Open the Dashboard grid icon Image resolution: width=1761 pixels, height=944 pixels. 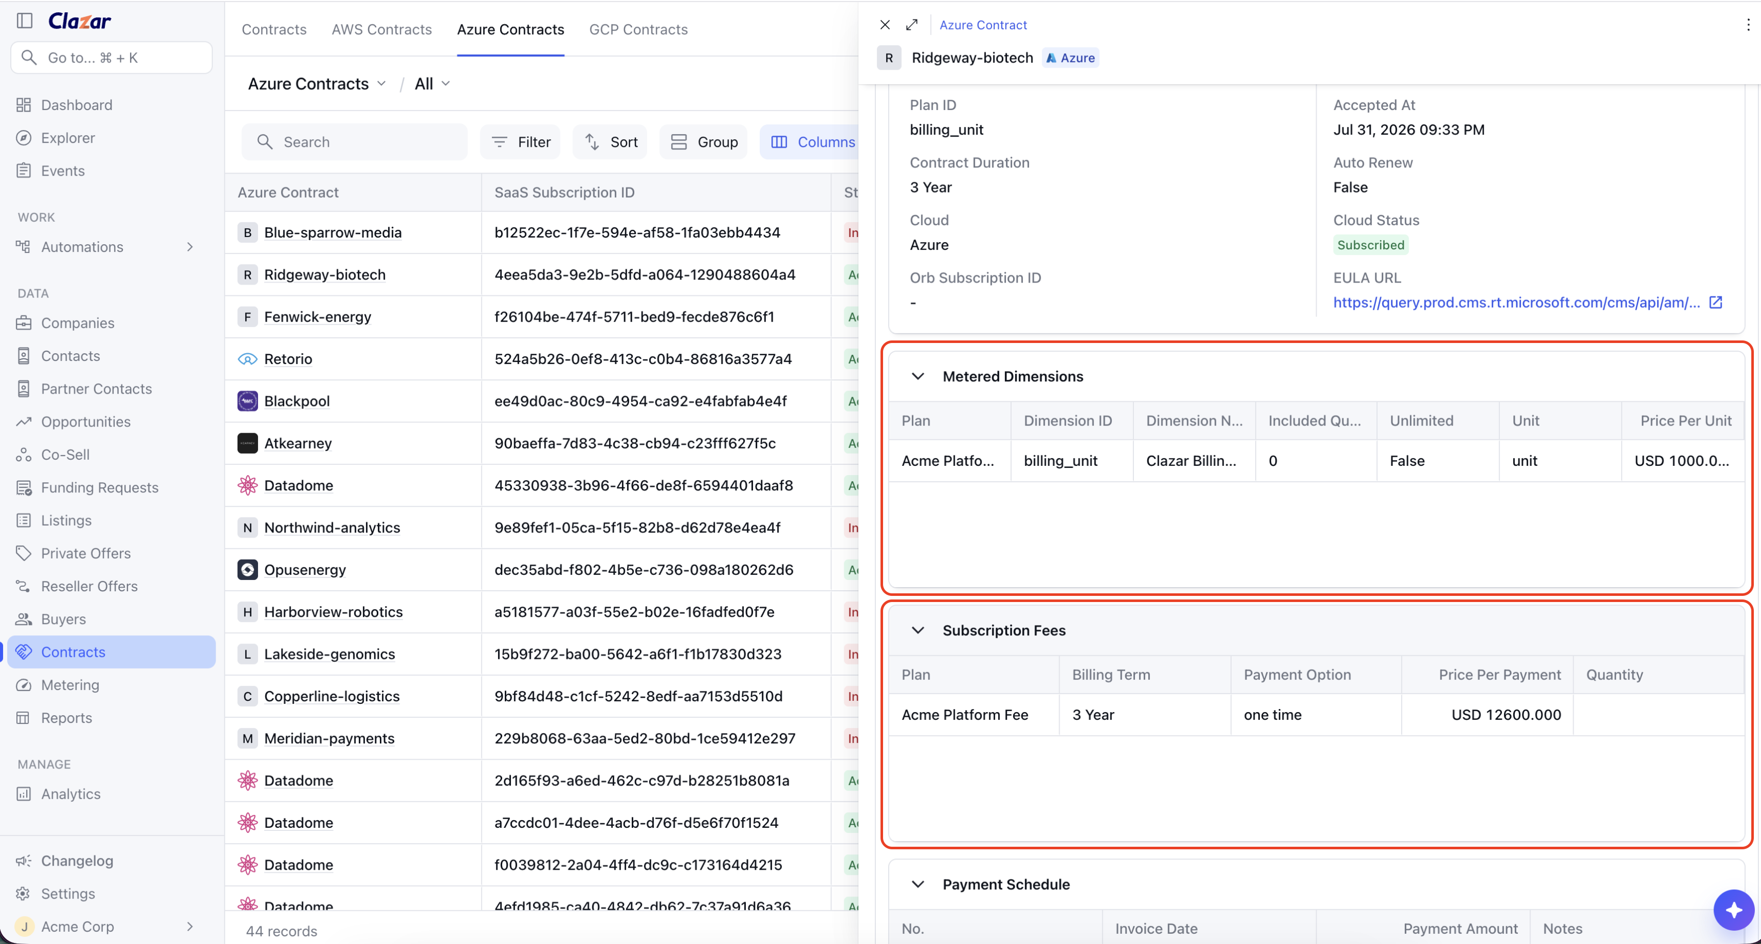24,104
